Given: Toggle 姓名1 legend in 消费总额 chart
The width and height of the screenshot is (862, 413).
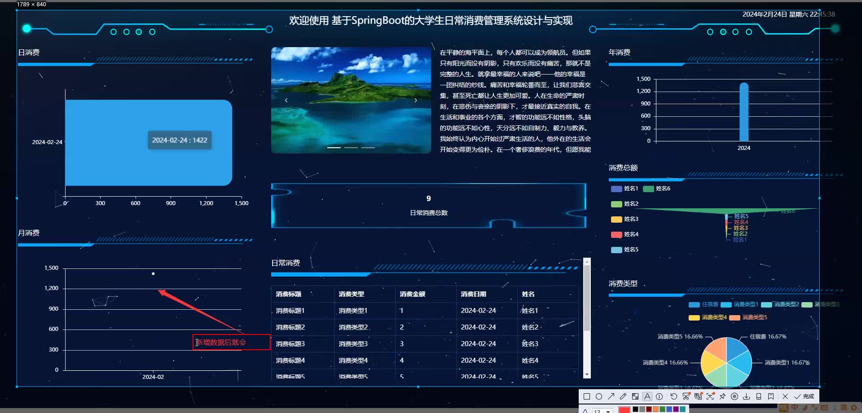Looking at the screenshot, I should (625, 189).
